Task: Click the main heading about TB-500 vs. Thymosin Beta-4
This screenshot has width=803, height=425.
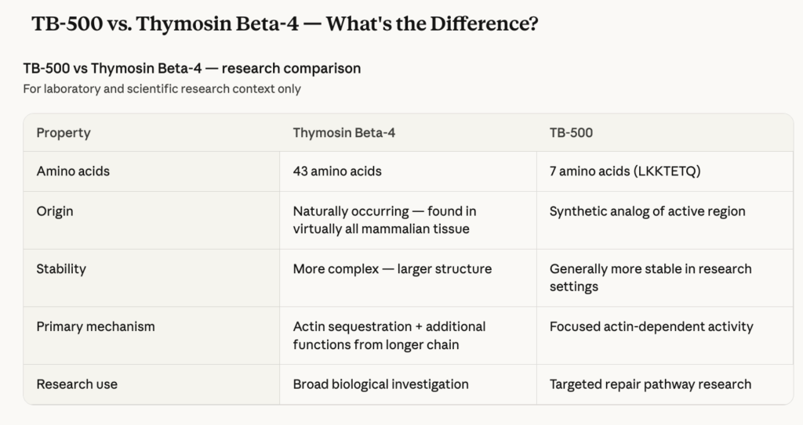Action: click(x=285, y=24)
